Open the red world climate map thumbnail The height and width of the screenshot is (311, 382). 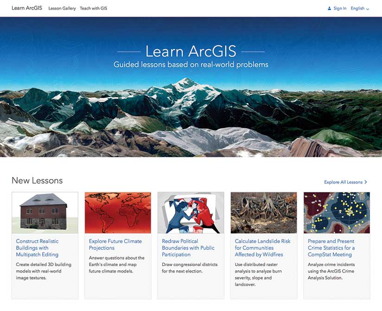(x=118, y=213)
